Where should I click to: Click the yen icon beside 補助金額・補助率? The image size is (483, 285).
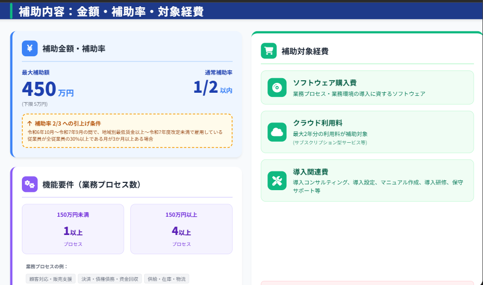pos(30,48)
